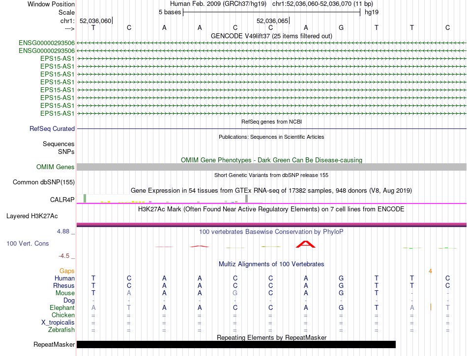This screenshot has width=467, height=356.
Task: Click the faded G base in the Mouse row
Action: (235, 293)
